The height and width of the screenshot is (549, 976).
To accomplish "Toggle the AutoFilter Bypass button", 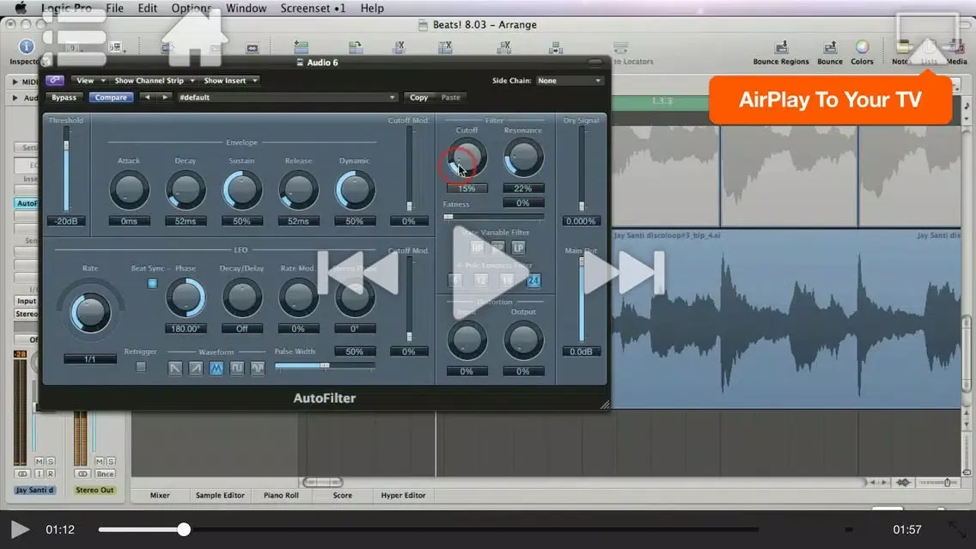I will click(64, 98).
